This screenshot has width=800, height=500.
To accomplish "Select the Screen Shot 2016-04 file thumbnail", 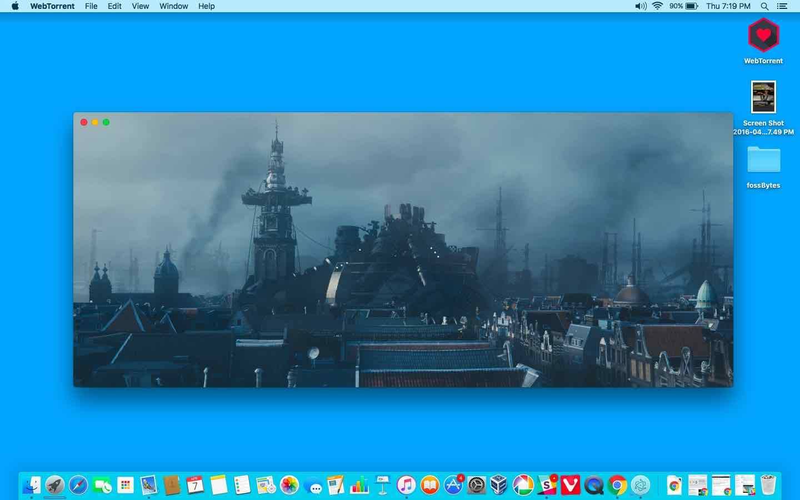I will [763, 97].
